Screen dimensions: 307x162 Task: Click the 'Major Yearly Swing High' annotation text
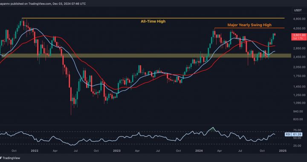coord(249,25)
